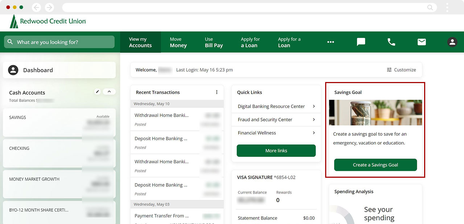Click chevron next to Fraud and Security Center
Image resolution: width=464 pixels, height=224 pixels.
314,120
